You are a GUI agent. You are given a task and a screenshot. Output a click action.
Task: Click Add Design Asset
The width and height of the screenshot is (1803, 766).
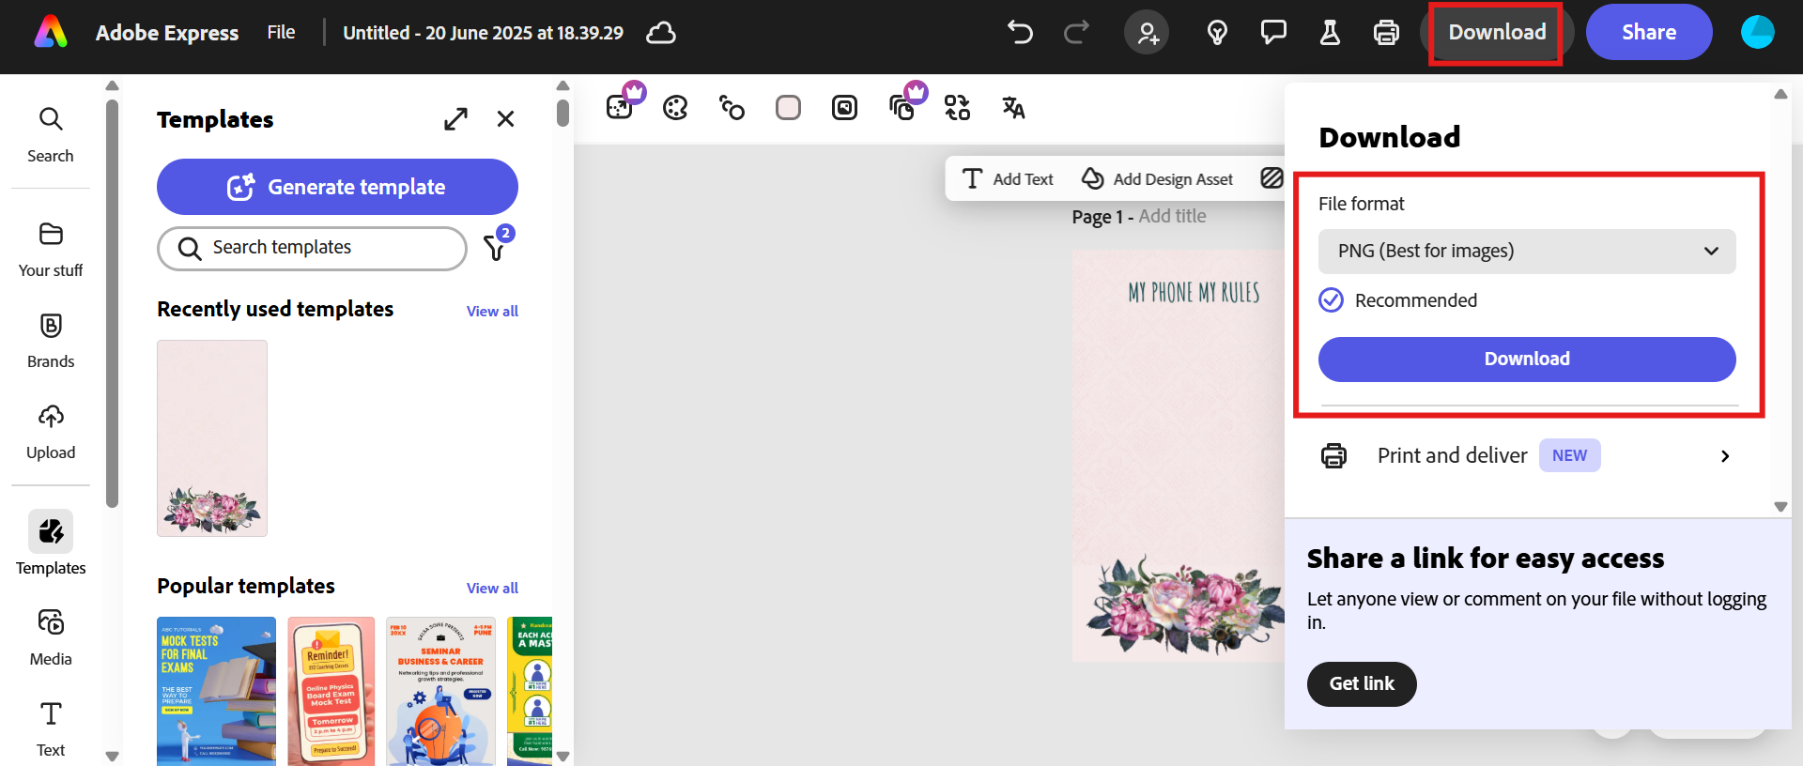[x=1157, y=178]
